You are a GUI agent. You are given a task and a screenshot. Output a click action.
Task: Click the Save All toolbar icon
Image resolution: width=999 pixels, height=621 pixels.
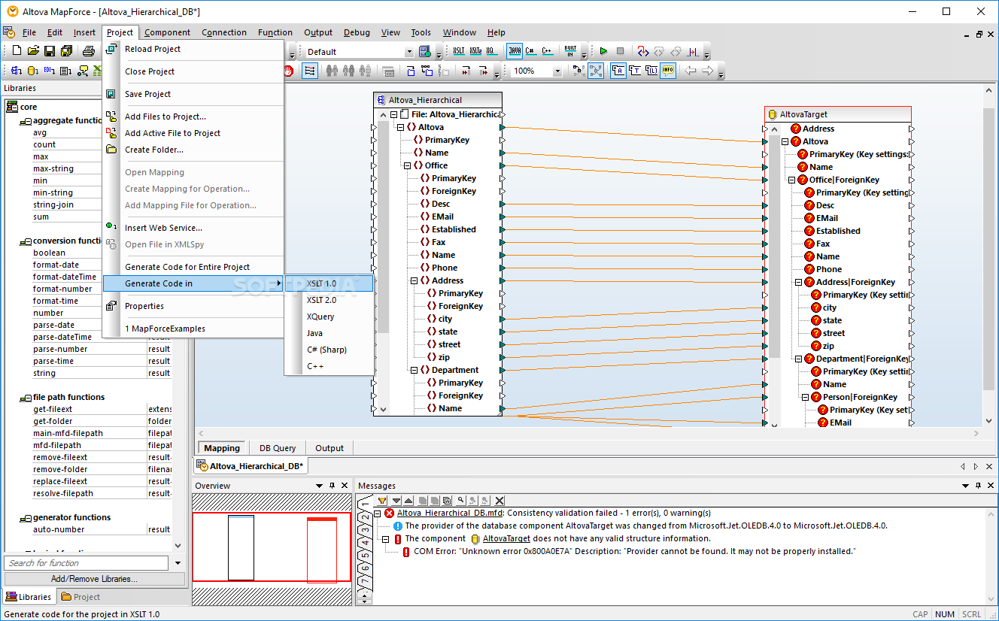point(66,51)
